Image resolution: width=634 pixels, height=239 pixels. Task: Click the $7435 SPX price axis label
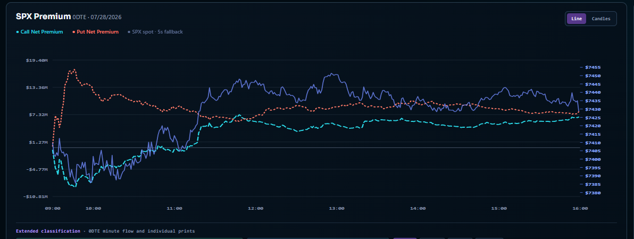(x=593, y=101)
